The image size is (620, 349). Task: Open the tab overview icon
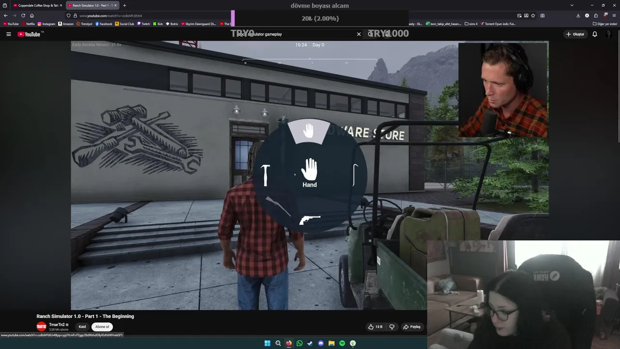[5, 5]
